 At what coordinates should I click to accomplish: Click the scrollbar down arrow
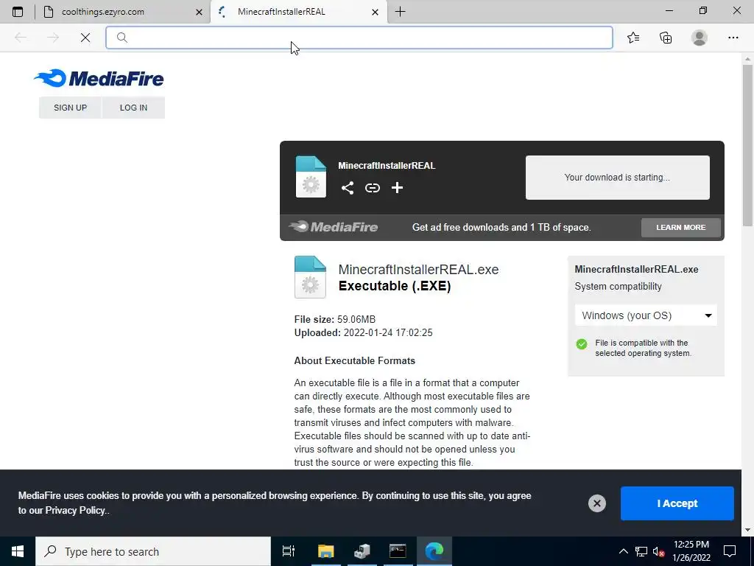coord(747,530)
